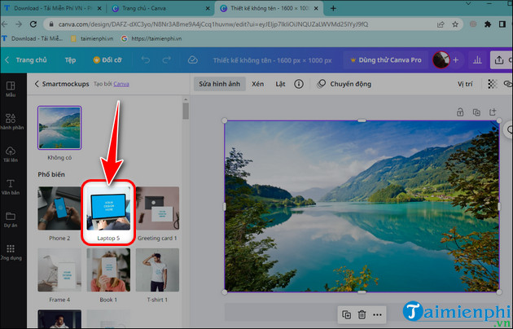Open taimienphi.vn bookmark folder
This screenshot has width=513, height=329.
tap(92, 38)
